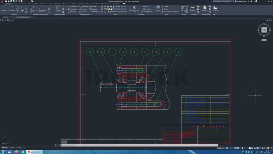
Task: Select the Отрезок (Line) tool
Action: point(4,8)
